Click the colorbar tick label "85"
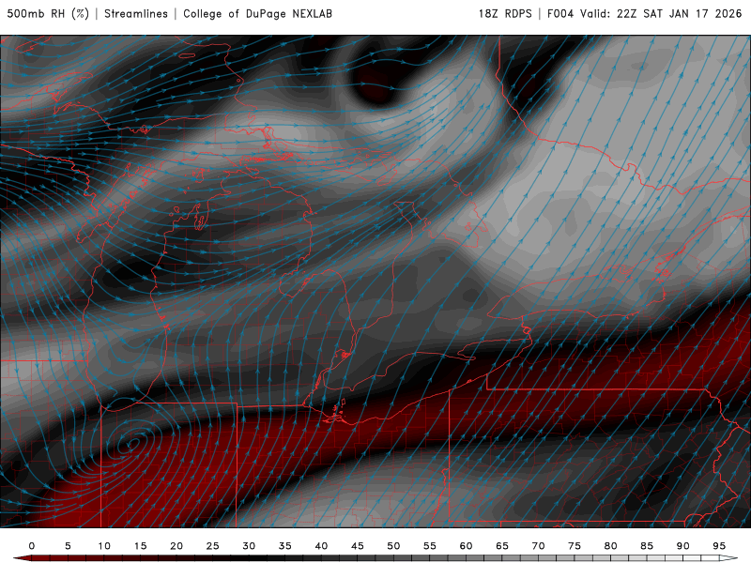Viewport: 751px width, 563px height. (647, 546)
